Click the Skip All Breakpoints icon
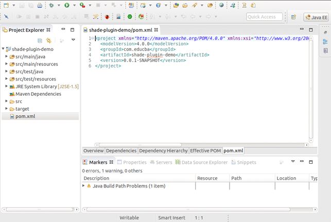Image resolution: width=331 pixels, height=222 pixels. 6,16
